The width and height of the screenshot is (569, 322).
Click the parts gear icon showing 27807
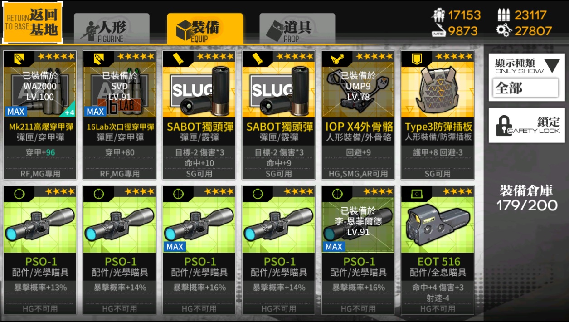[x=504, y=31]
